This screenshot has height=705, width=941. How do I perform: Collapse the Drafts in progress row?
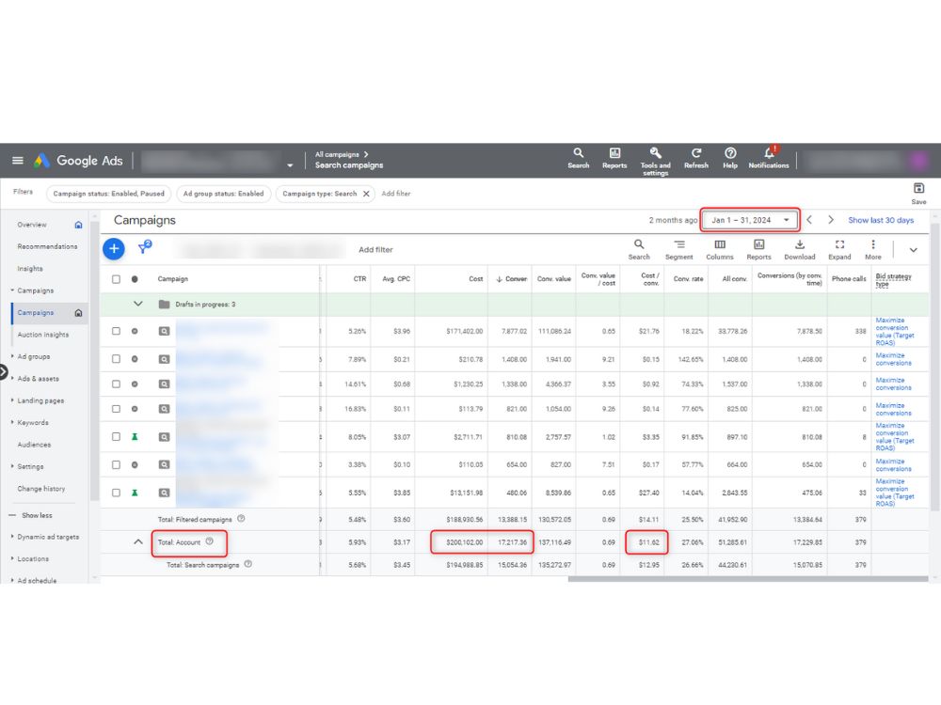138,304
